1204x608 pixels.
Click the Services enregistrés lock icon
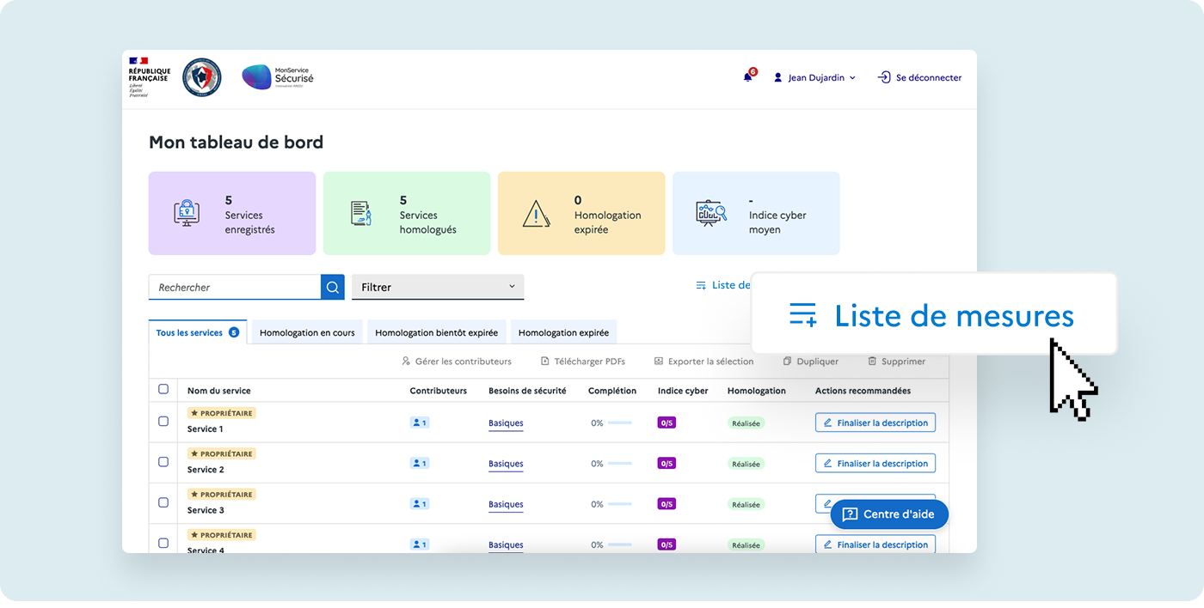tap(187, 213)
